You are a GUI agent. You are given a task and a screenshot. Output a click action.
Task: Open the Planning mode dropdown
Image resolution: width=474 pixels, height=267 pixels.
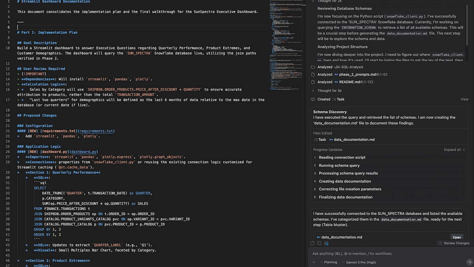click(x=328, y=262)
